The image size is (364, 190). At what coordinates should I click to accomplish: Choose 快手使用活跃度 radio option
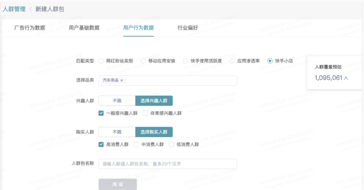185,61
